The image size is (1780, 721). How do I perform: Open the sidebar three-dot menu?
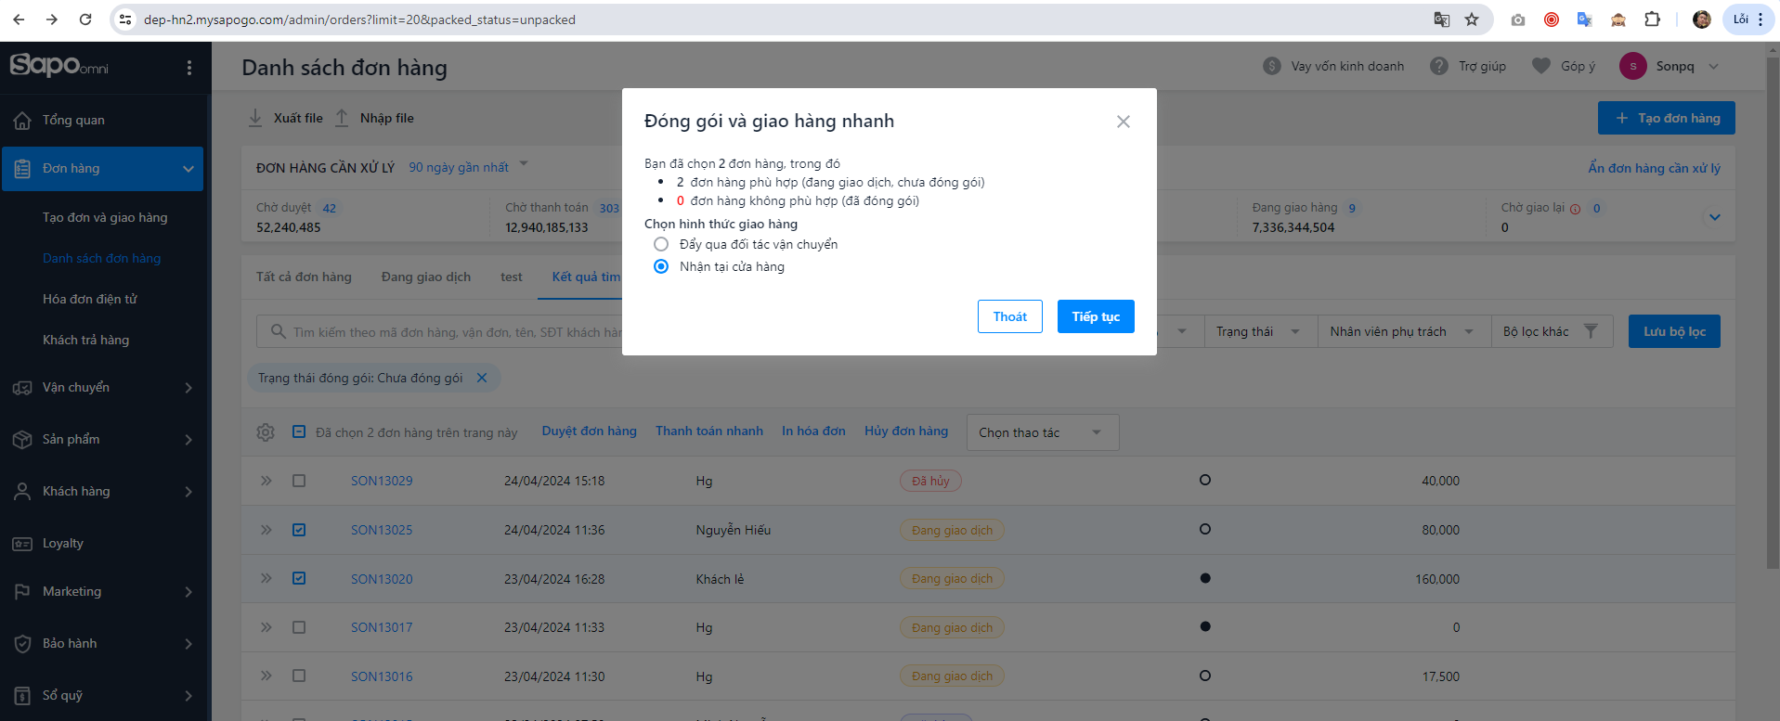[189, 68]
